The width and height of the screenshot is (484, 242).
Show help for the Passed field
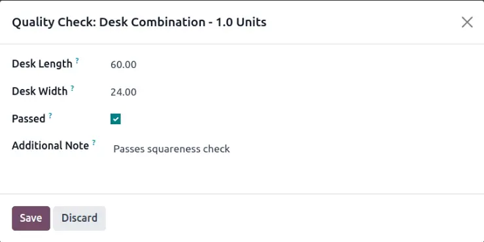click(50, 115)
